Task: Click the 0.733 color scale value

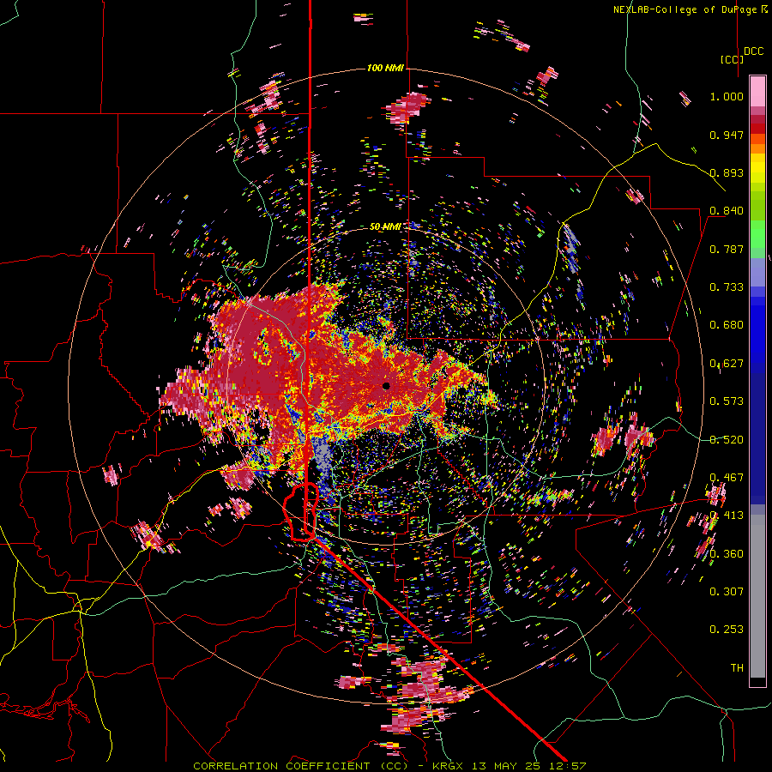Action: (x=727, y=287)
